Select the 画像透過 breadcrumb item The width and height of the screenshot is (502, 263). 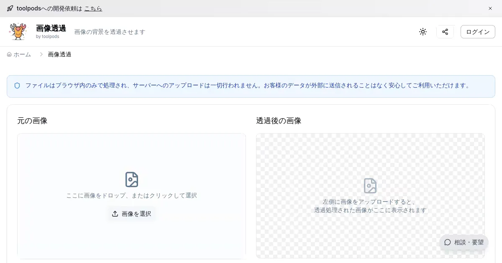59,54
